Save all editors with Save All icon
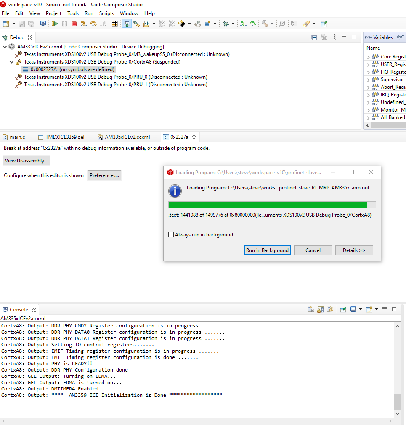 [30, 24]
